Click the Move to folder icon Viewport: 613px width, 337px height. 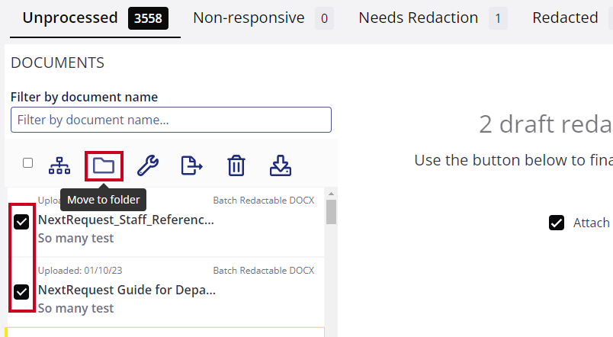(x=104, y=165)
